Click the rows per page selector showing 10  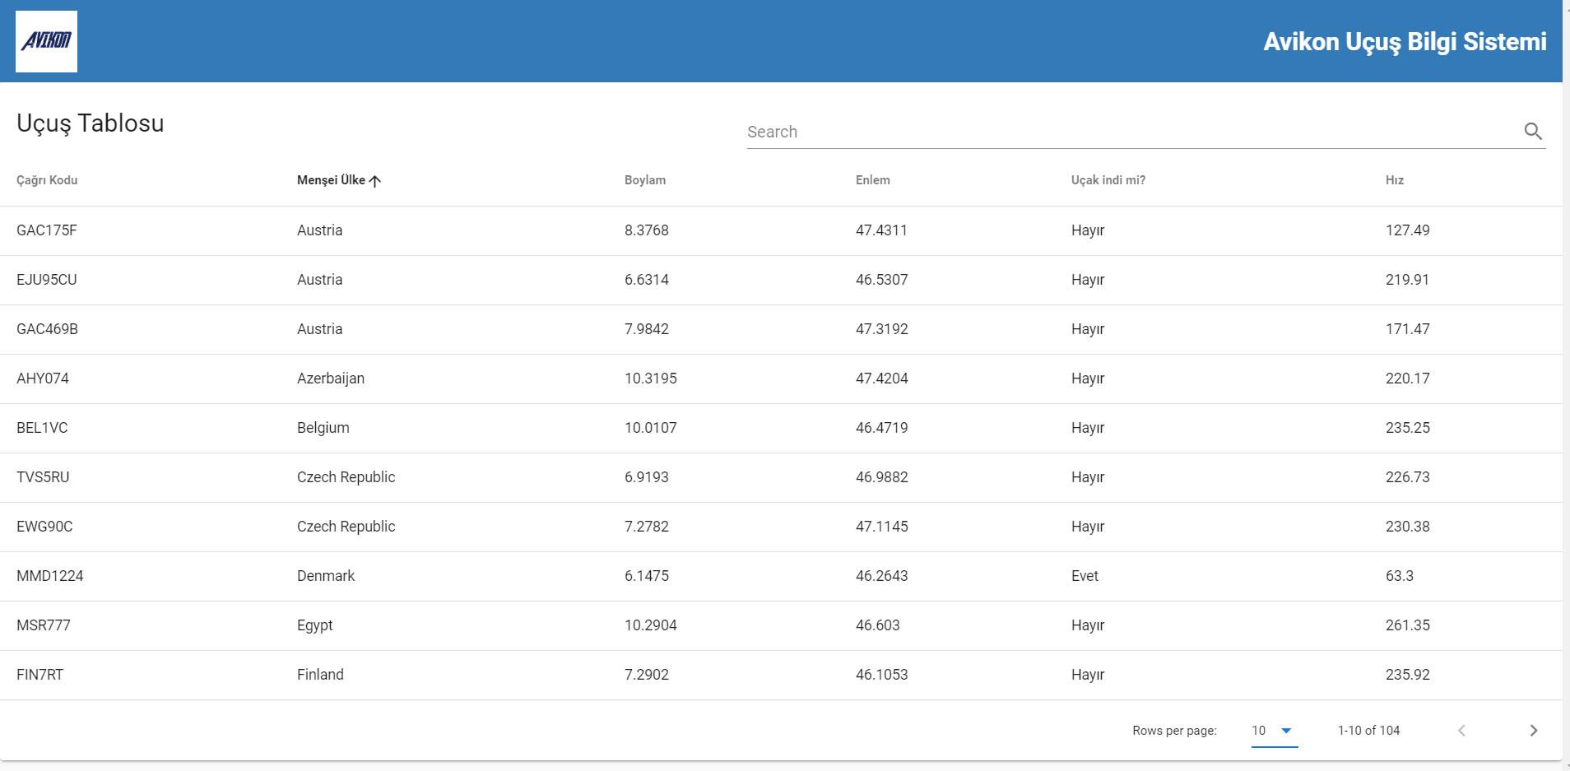(1257, 731)
